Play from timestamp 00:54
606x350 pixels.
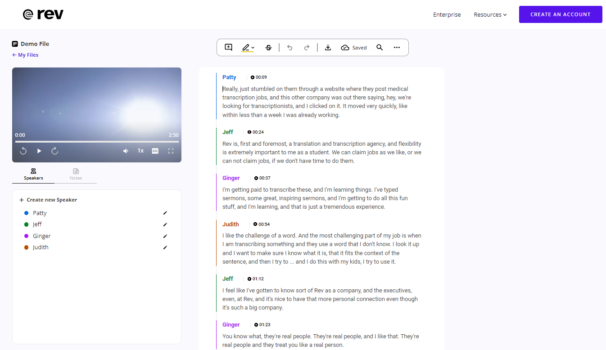[x=262, y=224]
